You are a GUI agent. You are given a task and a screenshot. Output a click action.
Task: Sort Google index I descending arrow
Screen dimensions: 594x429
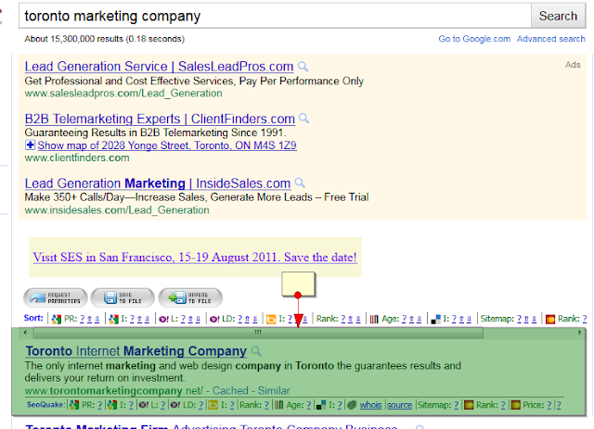[147, 319]
